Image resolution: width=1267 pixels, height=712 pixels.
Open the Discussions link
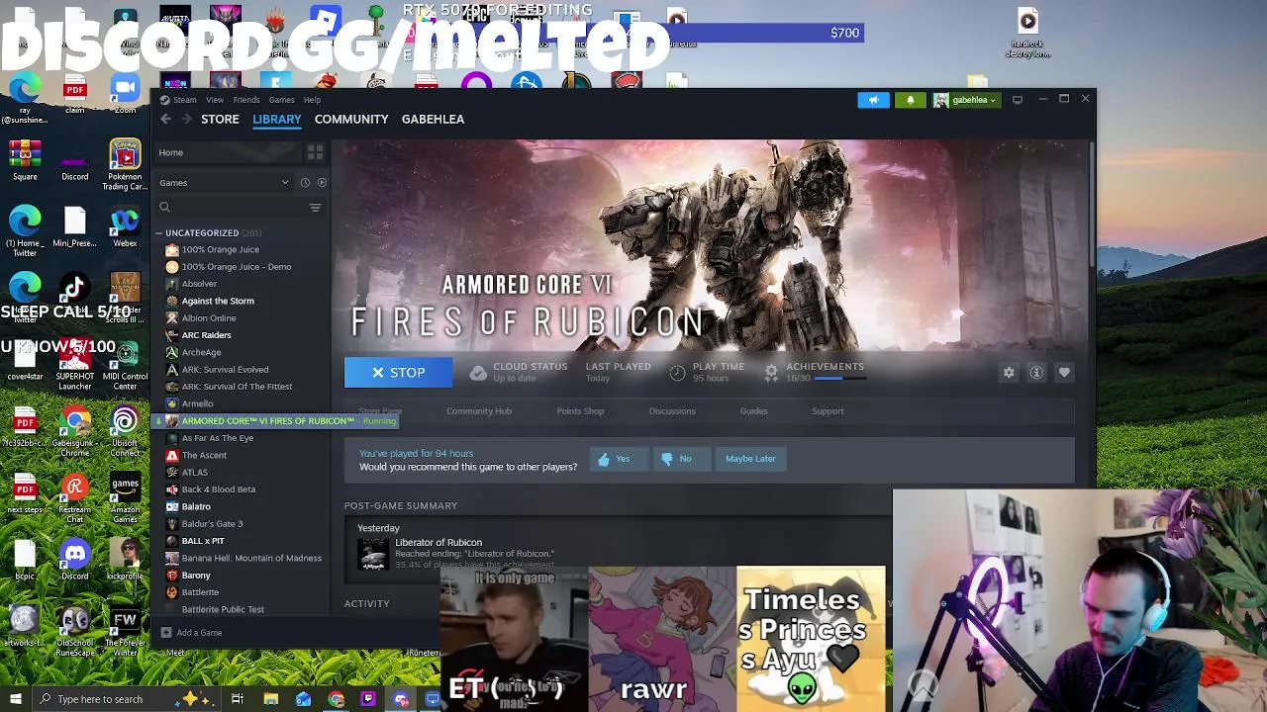pos(672,411)
